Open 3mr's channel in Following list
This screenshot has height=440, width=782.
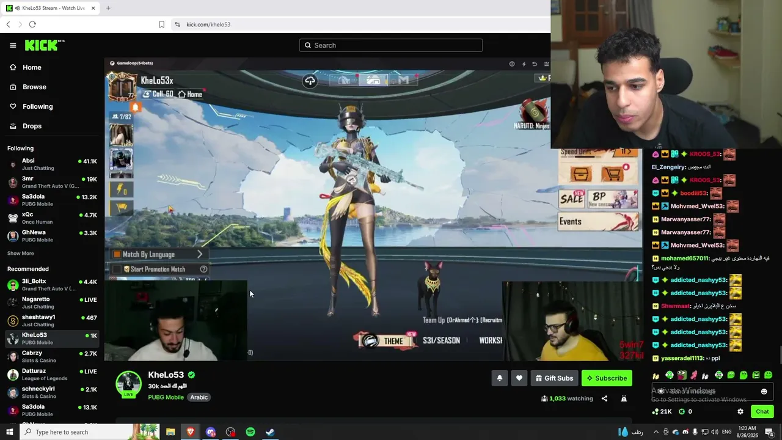coord(51,182)
